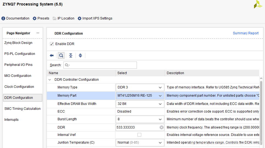Click Effective DRAM Bus Width label
Viewport: 265px width, 148px height.
click(x=77, y=104)
